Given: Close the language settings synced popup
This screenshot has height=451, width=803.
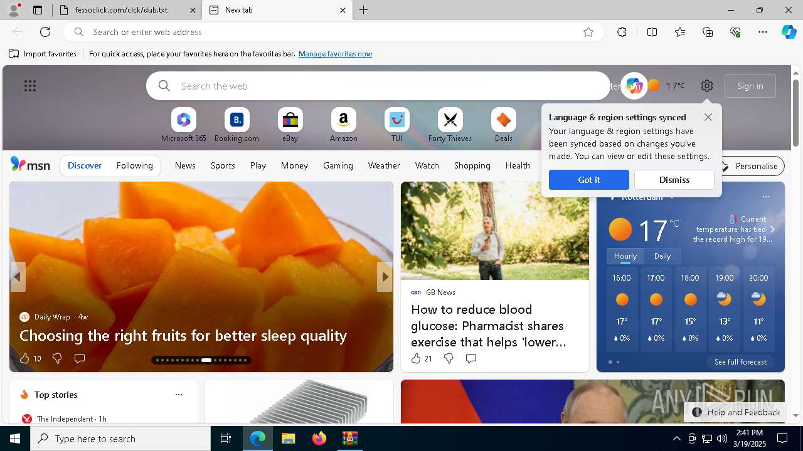Looking at the screenshot, I should (x=708, y=117).
